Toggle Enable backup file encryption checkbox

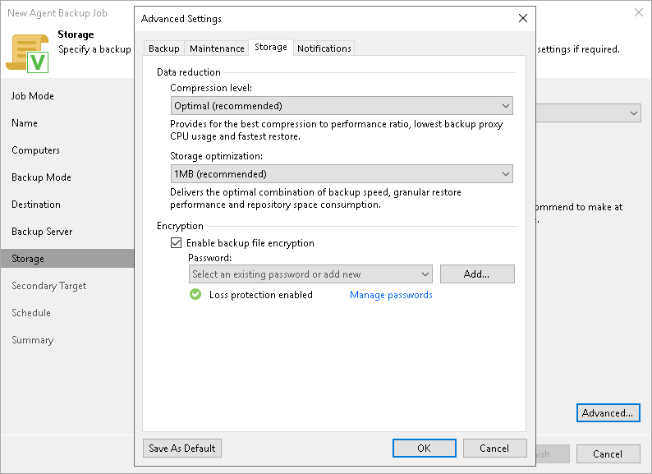[177, 243]
